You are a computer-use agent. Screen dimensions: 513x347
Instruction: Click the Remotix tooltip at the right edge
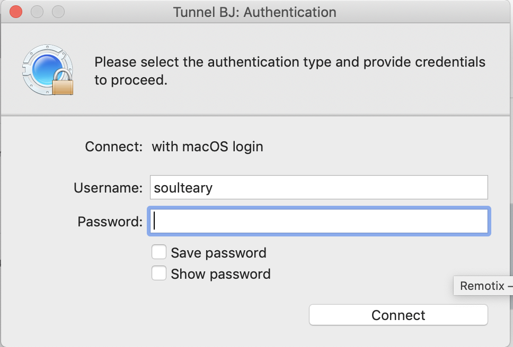click(483, 286)
